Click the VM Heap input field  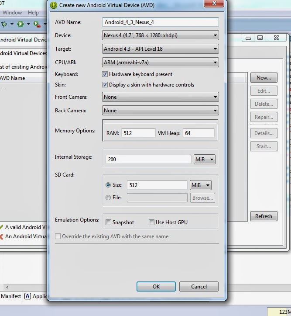pyautogui.click(x=199, y=133)
